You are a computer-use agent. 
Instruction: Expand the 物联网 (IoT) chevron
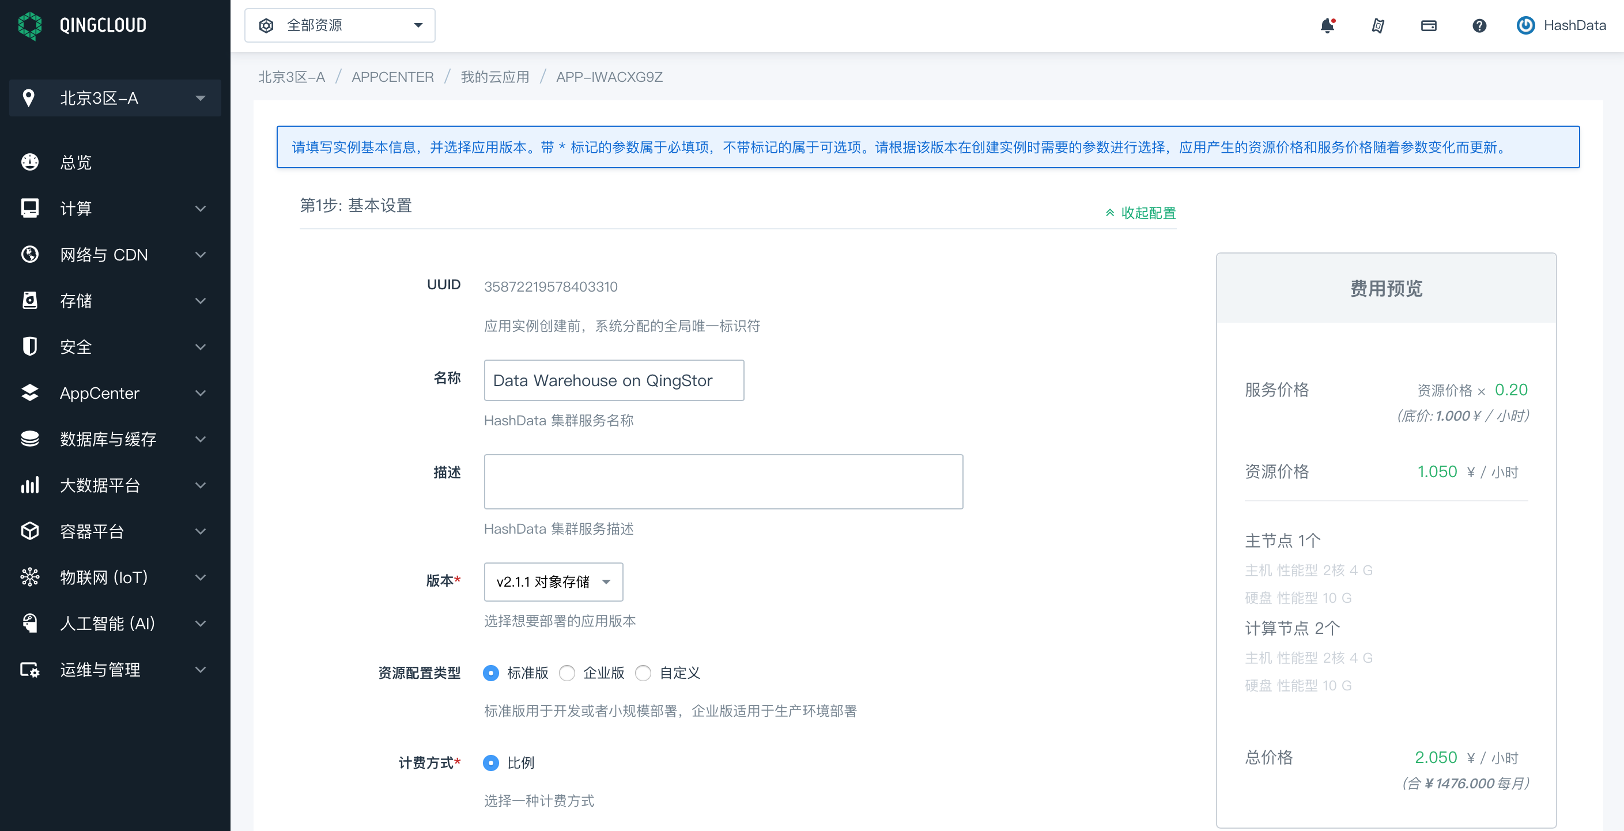(x=201, y=576)
